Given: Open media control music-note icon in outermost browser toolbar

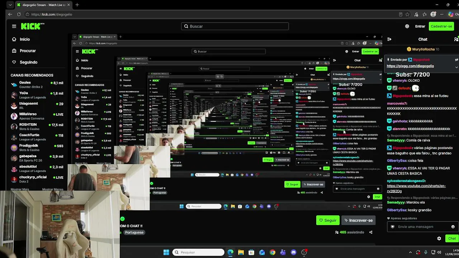Looking at the screenshot, I should pos(416,14).
